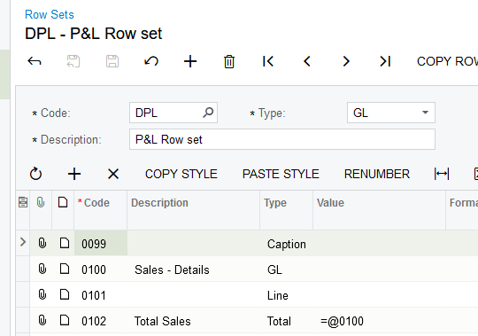This screenshot has height=336, width=478.
Task: Click the attachments column header paperclip
Action: click(x=41, y=202)
